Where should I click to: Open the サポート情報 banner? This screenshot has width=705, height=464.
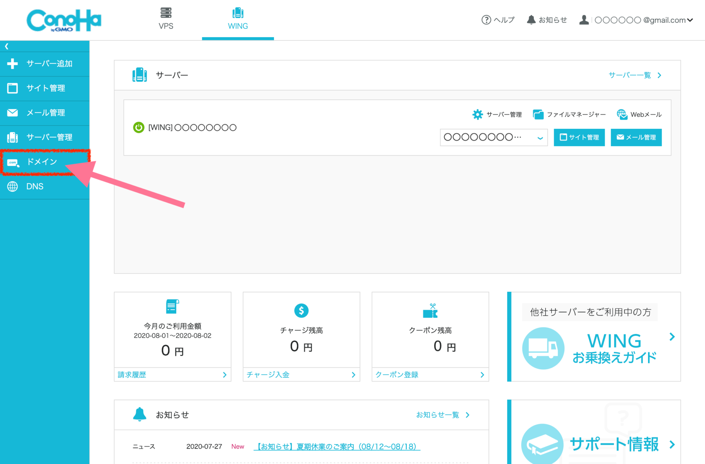594,432
